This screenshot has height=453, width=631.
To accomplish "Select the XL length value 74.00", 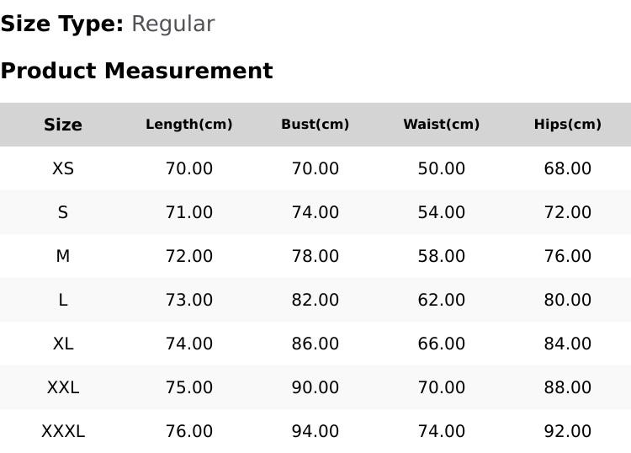I will pos(189,344).
